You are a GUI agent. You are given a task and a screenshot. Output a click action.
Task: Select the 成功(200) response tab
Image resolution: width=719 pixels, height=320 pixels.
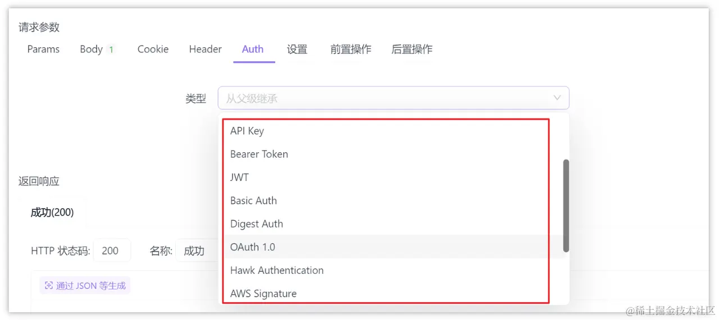(x=52, y=212)
